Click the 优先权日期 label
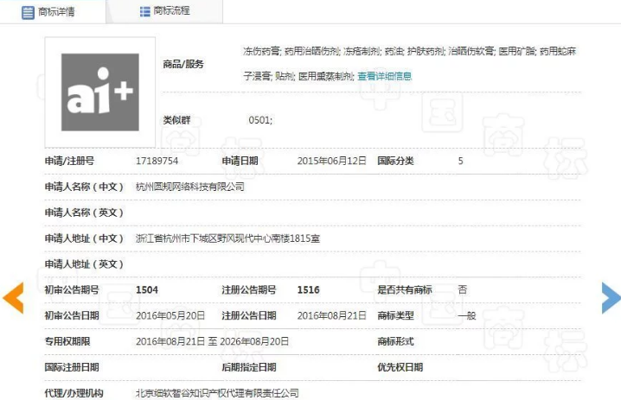Viewport: 621px width, 400px height. pos(400,367)
